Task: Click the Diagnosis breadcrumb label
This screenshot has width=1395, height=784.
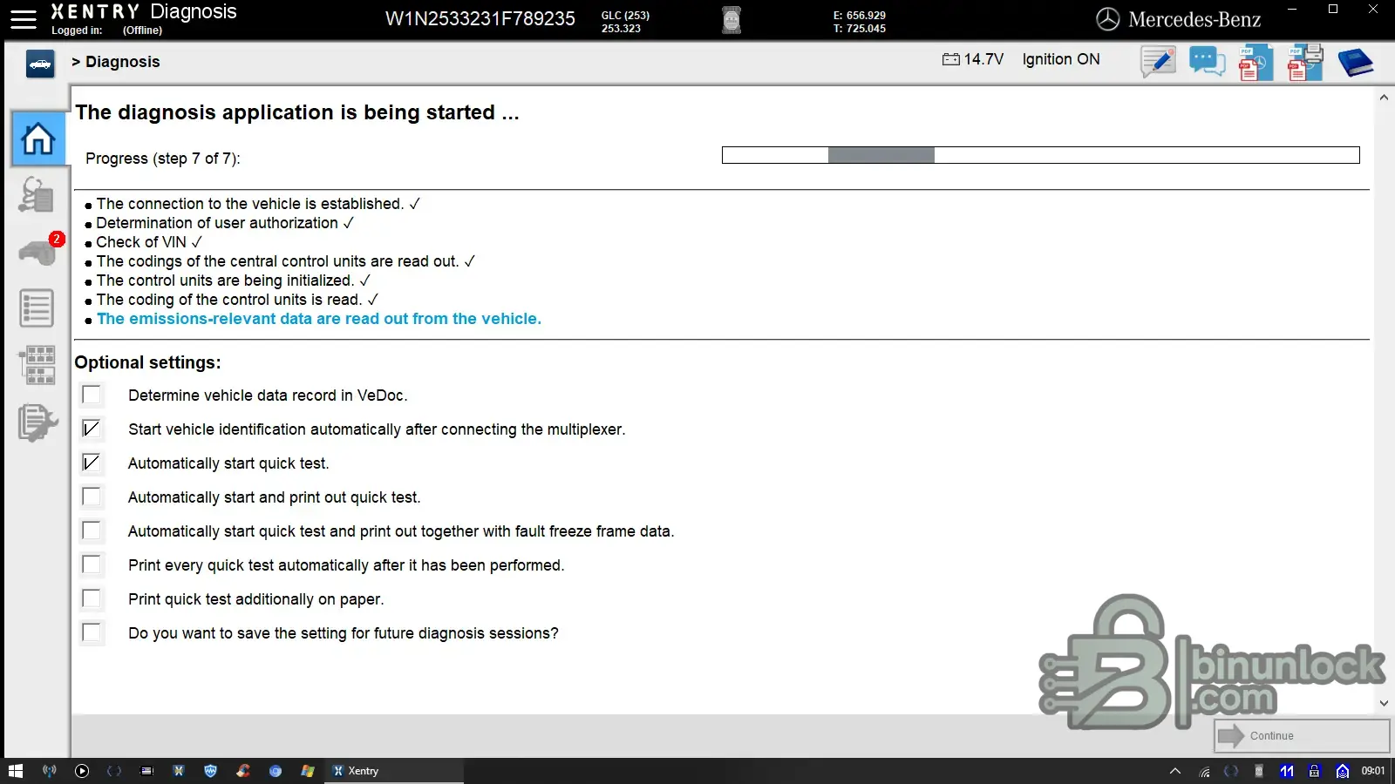Action: tap(122, 62)
